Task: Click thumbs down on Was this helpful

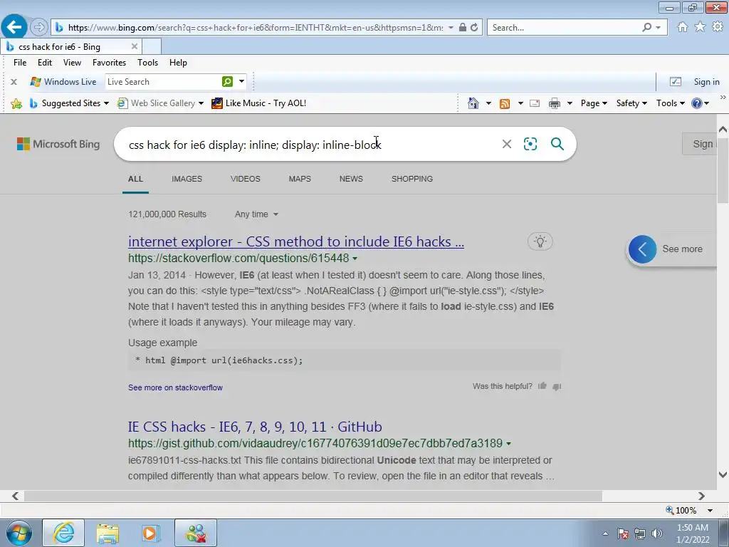Action: pos(557,387)
